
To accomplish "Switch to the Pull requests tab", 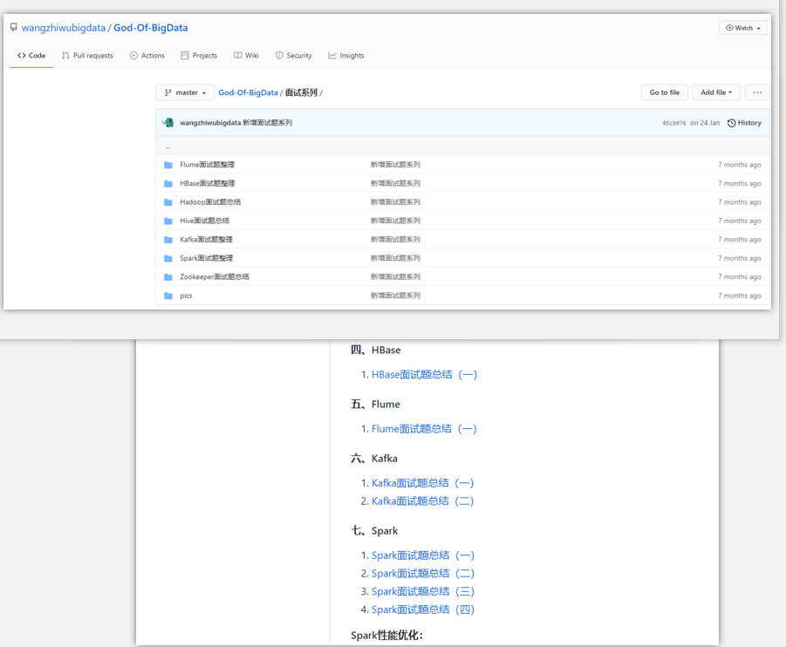I will tap(87, 56).
